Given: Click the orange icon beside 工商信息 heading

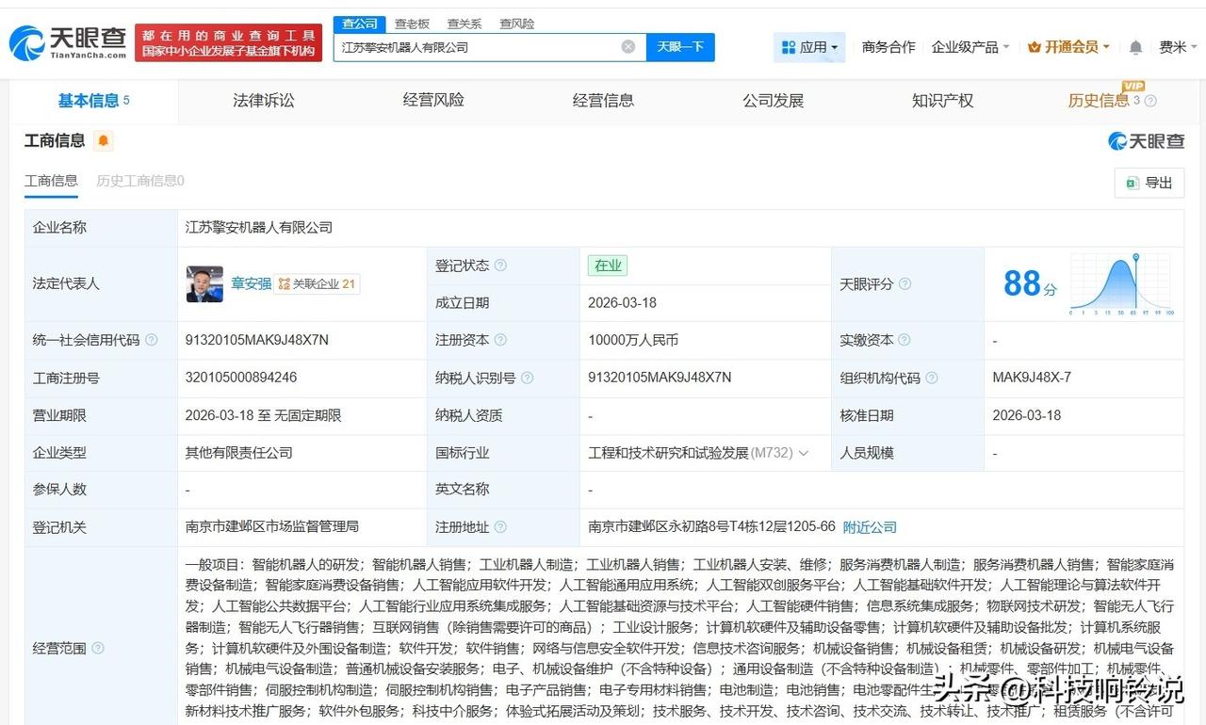Looking at the screenshot, I should tap(102, 139).
